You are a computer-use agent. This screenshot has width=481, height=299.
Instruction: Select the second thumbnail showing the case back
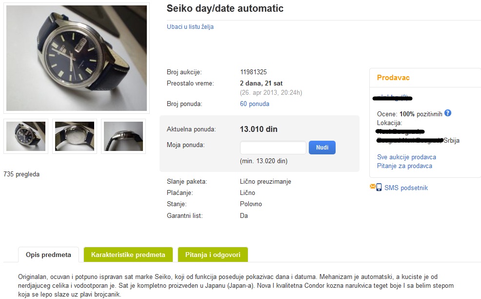(75, 136)
